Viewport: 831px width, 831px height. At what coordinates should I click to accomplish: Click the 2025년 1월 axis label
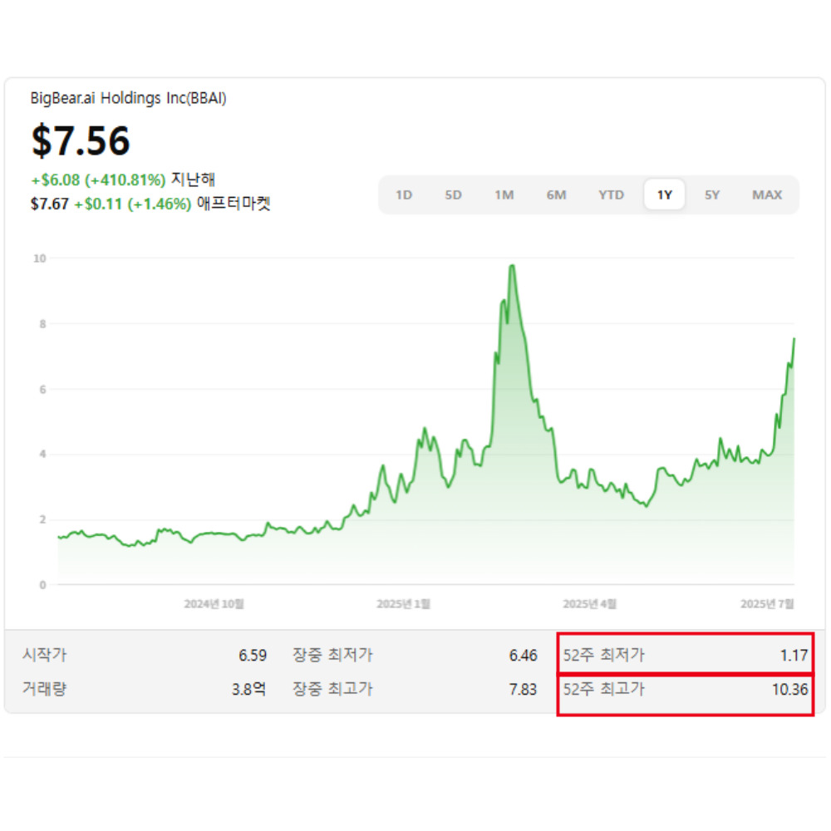tap(403, 604)
